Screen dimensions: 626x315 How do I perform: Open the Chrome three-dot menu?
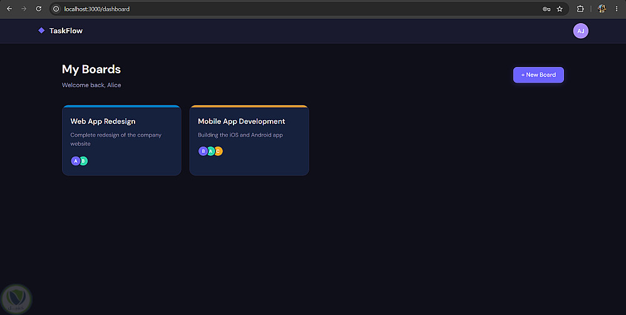point(617,9)
